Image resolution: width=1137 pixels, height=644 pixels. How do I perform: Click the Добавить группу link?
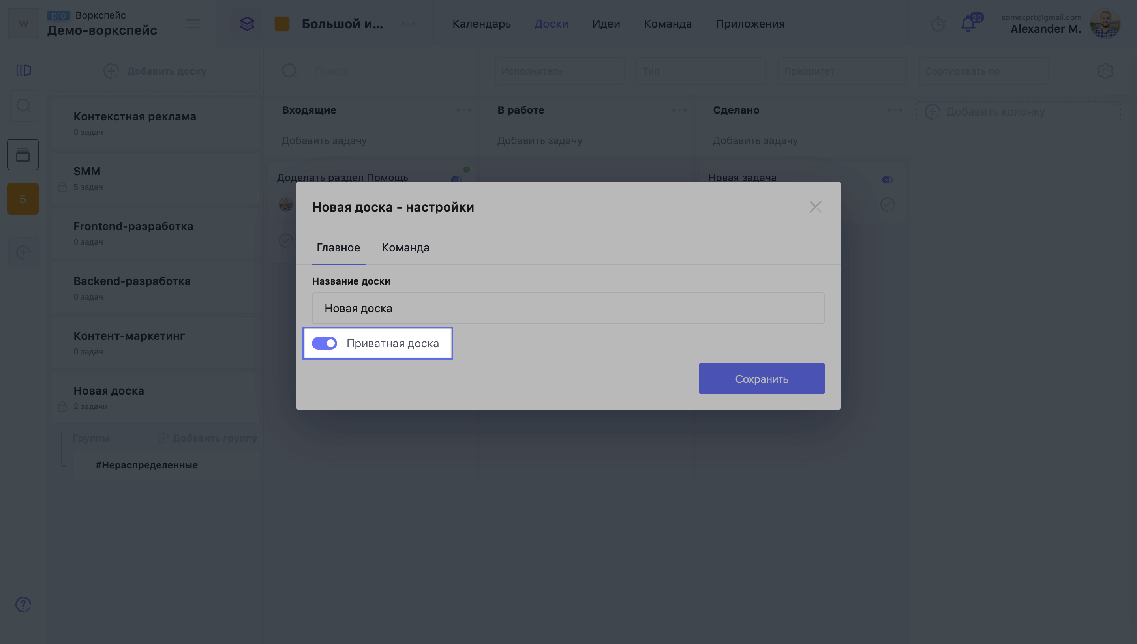208,438
